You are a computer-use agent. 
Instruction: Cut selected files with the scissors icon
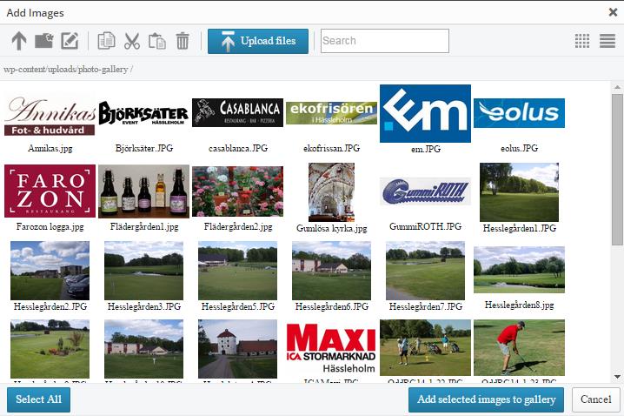click(132, 41)
